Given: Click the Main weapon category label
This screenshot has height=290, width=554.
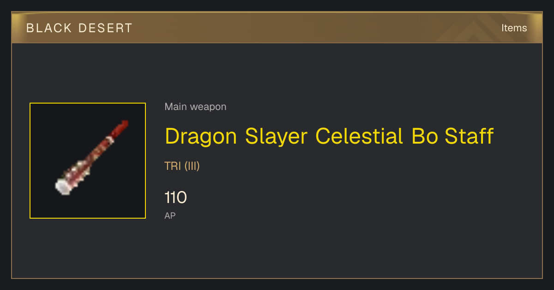Looking at the screenshot, I should point(195,107).
